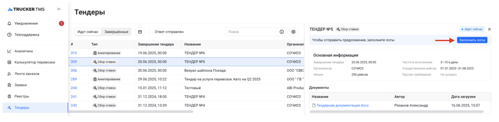The width and height of the screenshot is (499, 122).
Task: Open the calendar date filter icon
Action: coord(140,32)
